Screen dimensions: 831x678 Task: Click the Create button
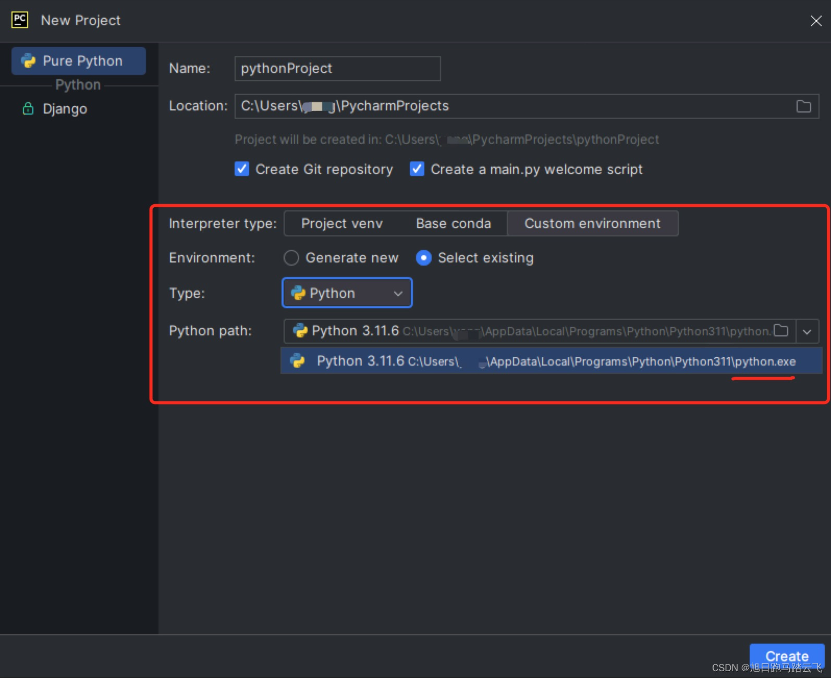(787, 657)
